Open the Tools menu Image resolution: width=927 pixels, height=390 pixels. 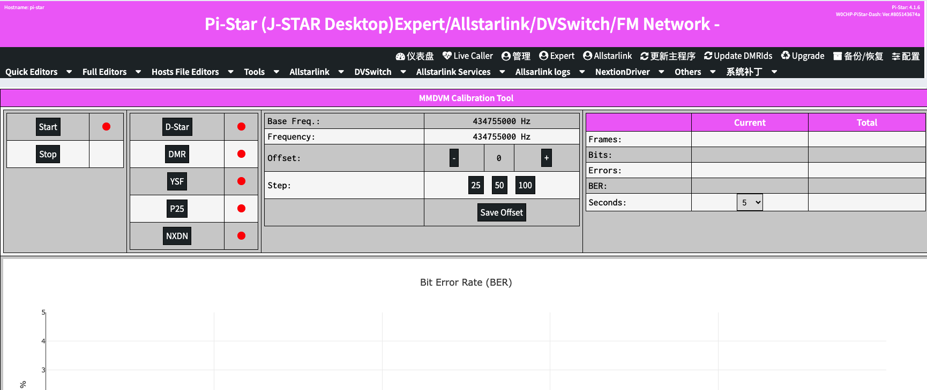tap(255, 72)
